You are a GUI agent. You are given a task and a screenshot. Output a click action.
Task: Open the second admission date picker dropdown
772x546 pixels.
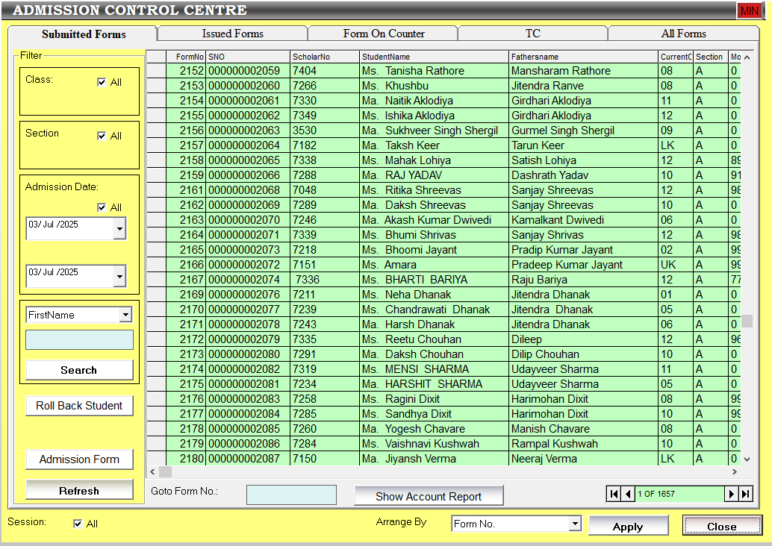pyautogui.click(x=119, y=277)
